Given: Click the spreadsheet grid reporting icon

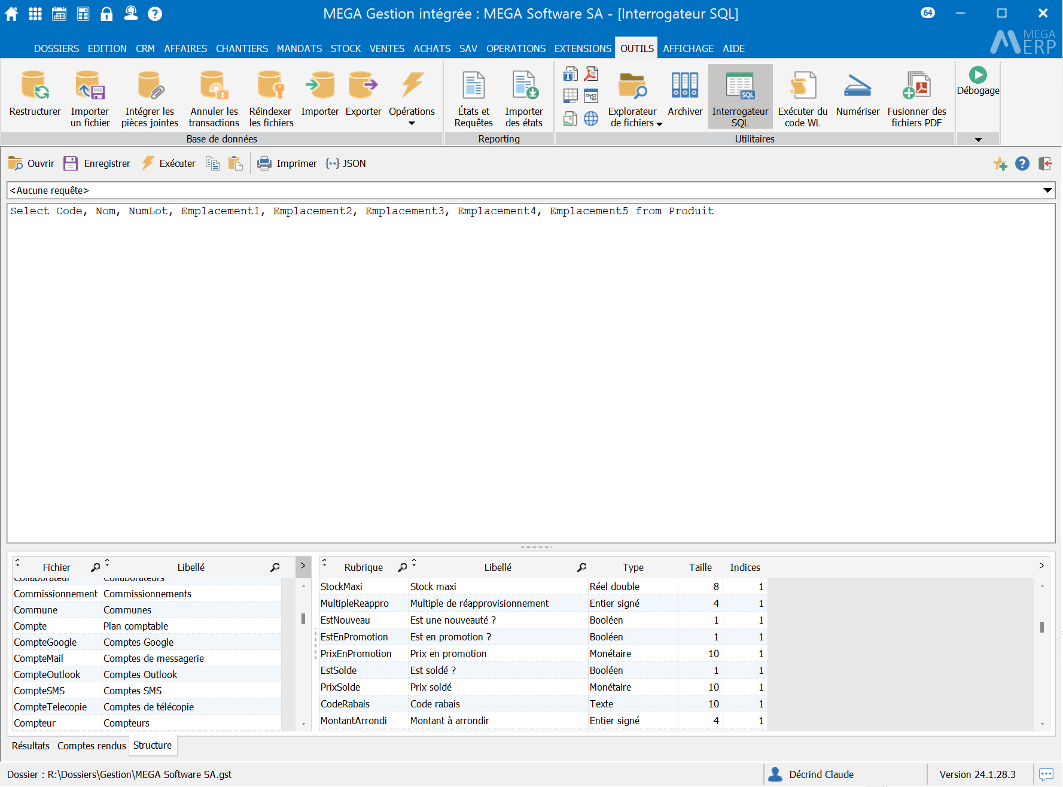Looking at the screenshot, I should point(571,96).
